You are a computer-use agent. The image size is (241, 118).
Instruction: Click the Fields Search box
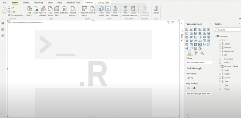tap(227, 30)
